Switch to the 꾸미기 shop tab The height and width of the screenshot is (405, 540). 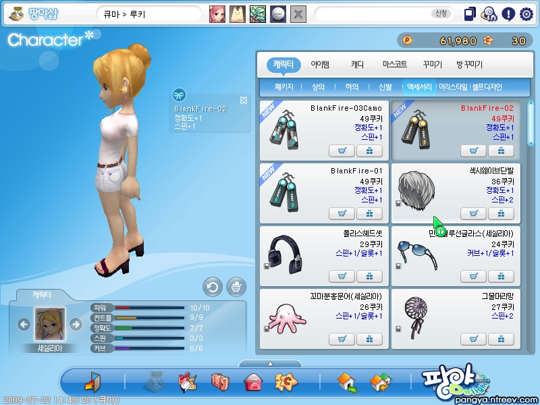pos(432,64)
